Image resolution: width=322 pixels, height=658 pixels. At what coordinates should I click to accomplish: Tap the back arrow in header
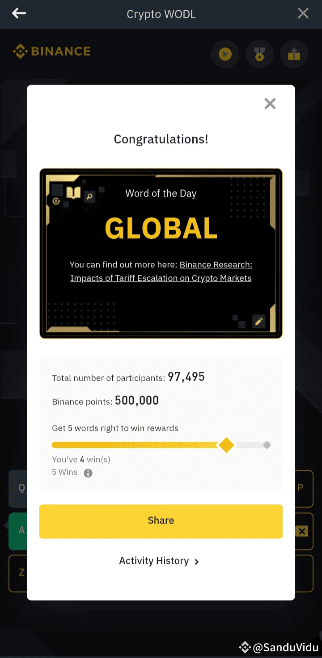tap(19, 13)
